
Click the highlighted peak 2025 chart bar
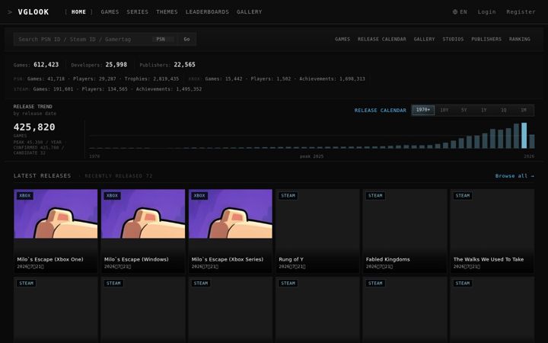pos(524,136)
